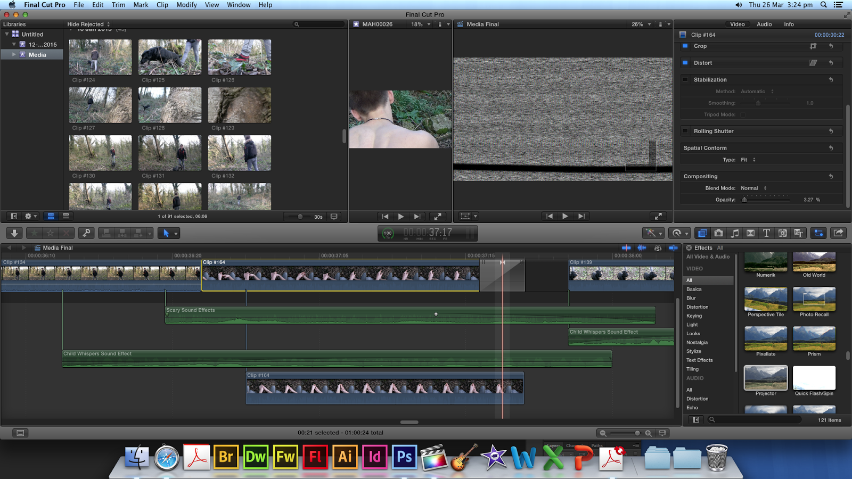
Task: Toggle audio skimming in timeline toolbar
Action: click(x=642, y=248)
